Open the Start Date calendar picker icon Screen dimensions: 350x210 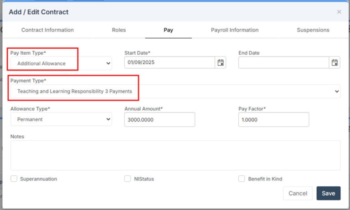click(221, 63)
